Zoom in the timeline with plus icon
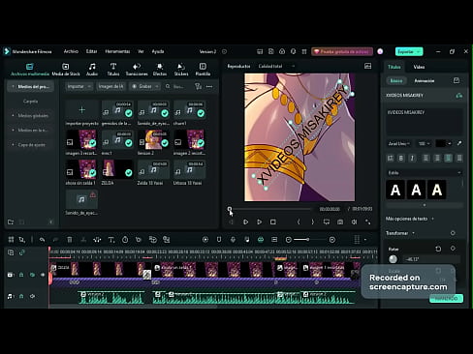 [x=331, y=240]
